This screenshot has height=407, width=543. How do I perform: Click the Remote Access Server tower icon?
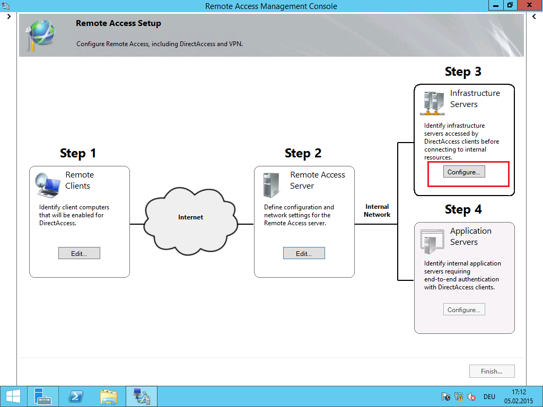click(271, 185)
